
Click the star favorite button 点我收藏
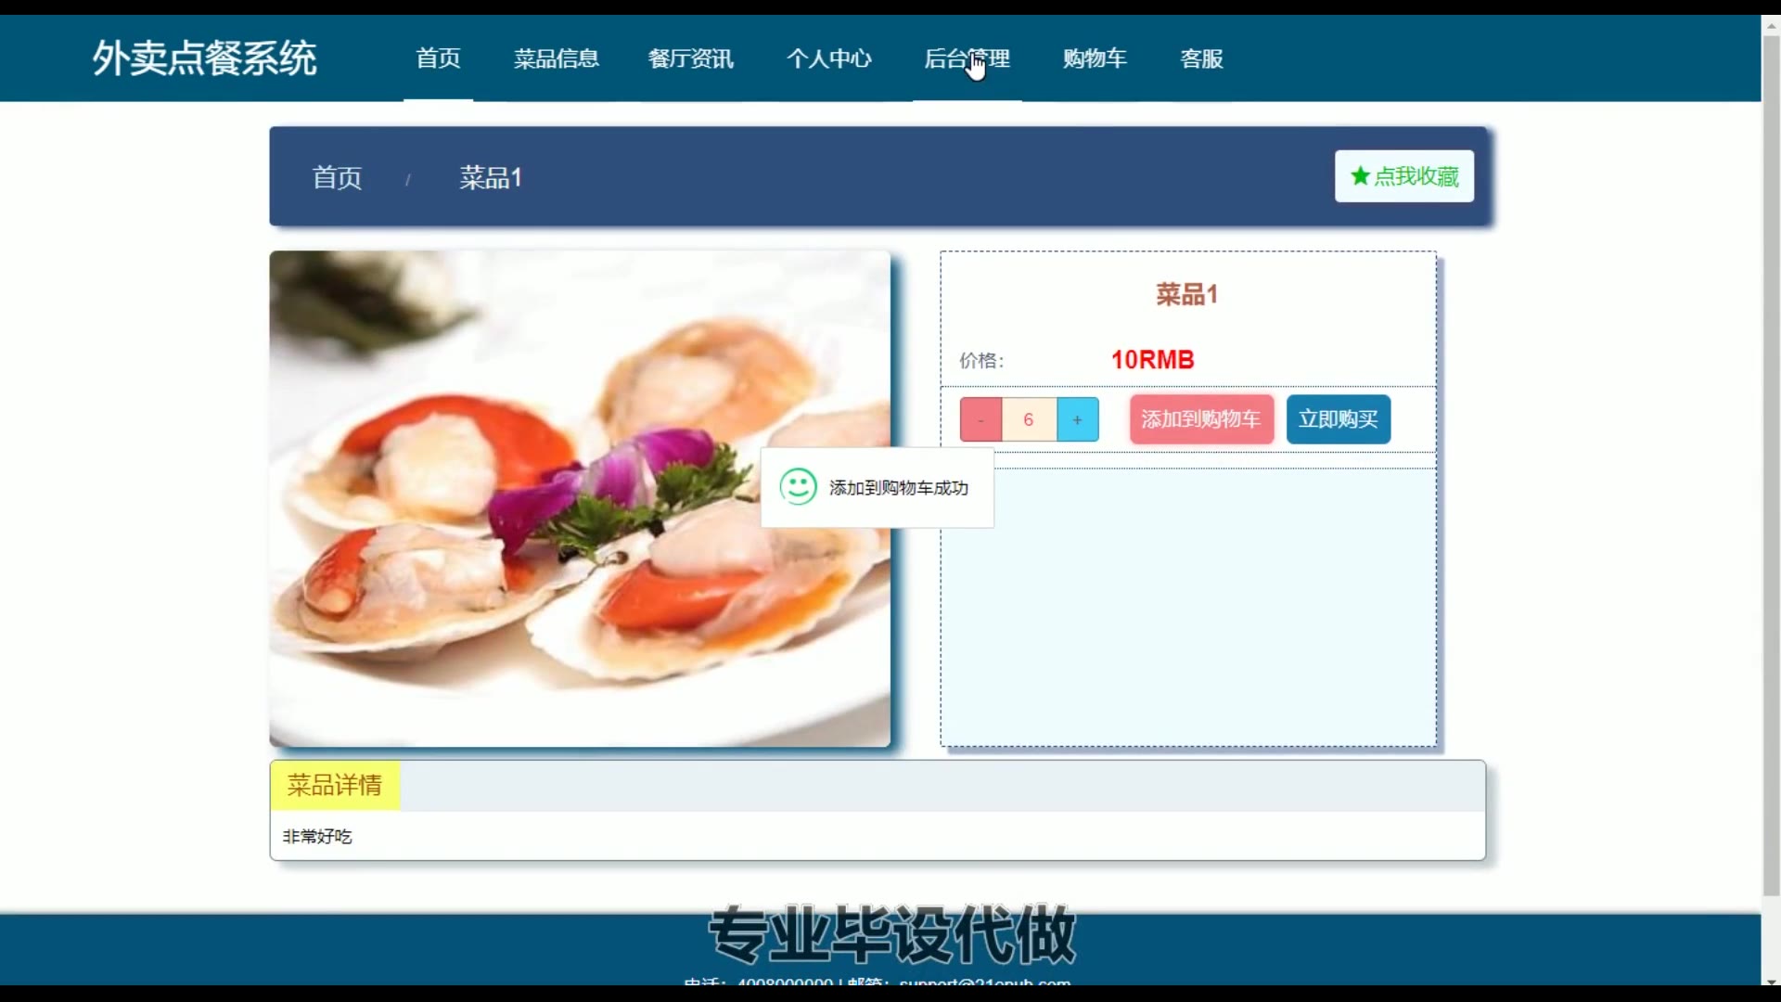[x=1403, y=176]
